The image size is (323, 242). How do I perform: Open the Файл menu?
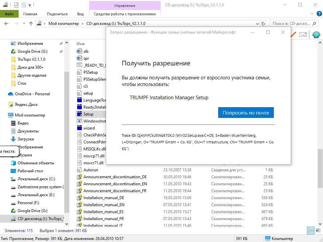(x=9, y=14)
